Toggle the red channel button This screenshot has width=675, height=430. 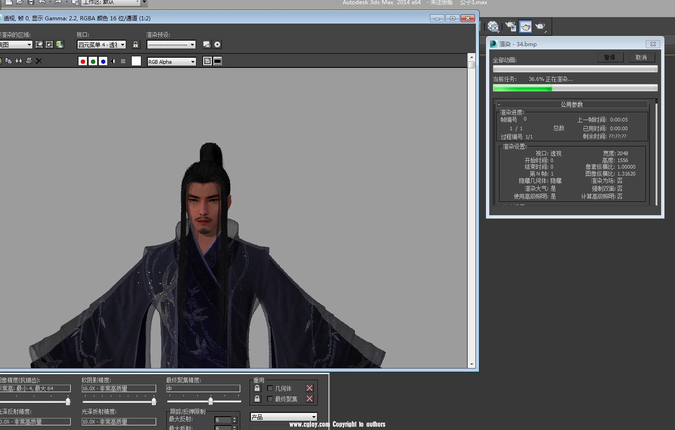click(83, 61)
